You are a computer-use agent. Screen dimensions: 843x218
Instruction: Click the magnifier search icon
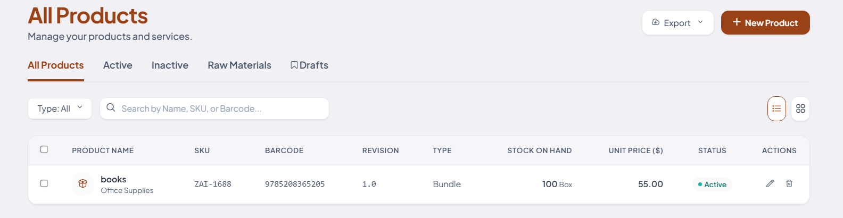pos(111,108)
